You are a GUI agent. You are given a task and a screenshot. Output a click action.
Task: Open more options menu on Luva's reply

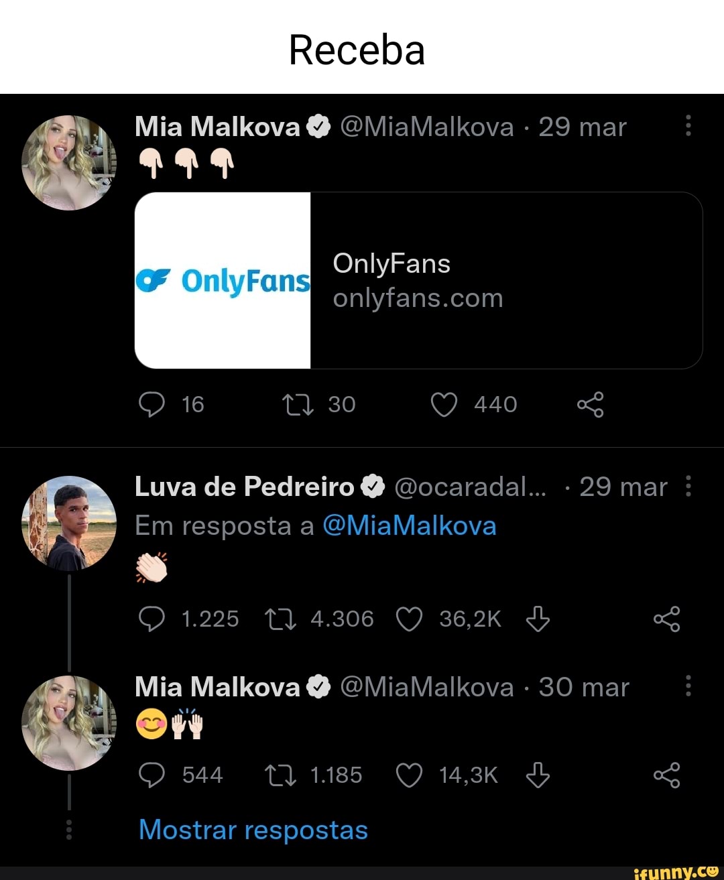click(x=689, y=487)
